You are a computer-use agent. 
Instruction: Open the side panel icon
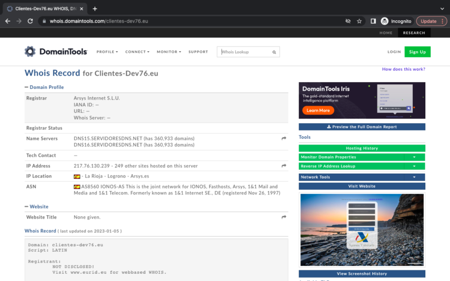[373, 21]
